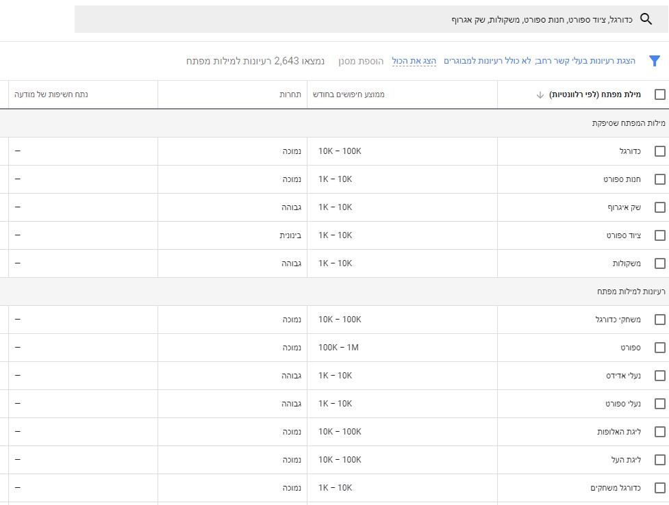Click keyword text שק איגרוף
This screenshot has width=669, height=505.
point(624,207)
